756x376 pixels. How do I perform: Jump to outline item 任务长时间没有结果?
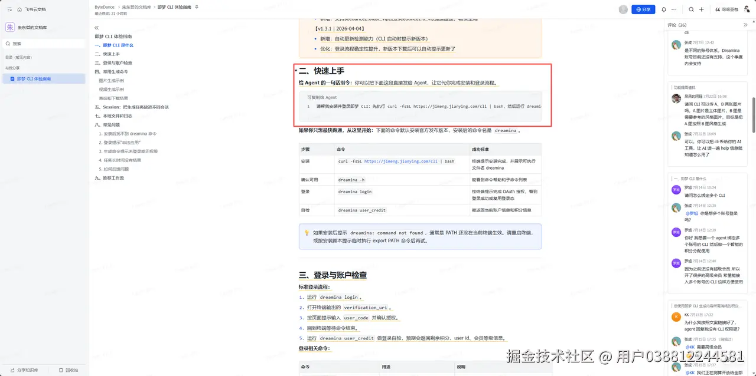pyautogui.click(x=120, y=160)
